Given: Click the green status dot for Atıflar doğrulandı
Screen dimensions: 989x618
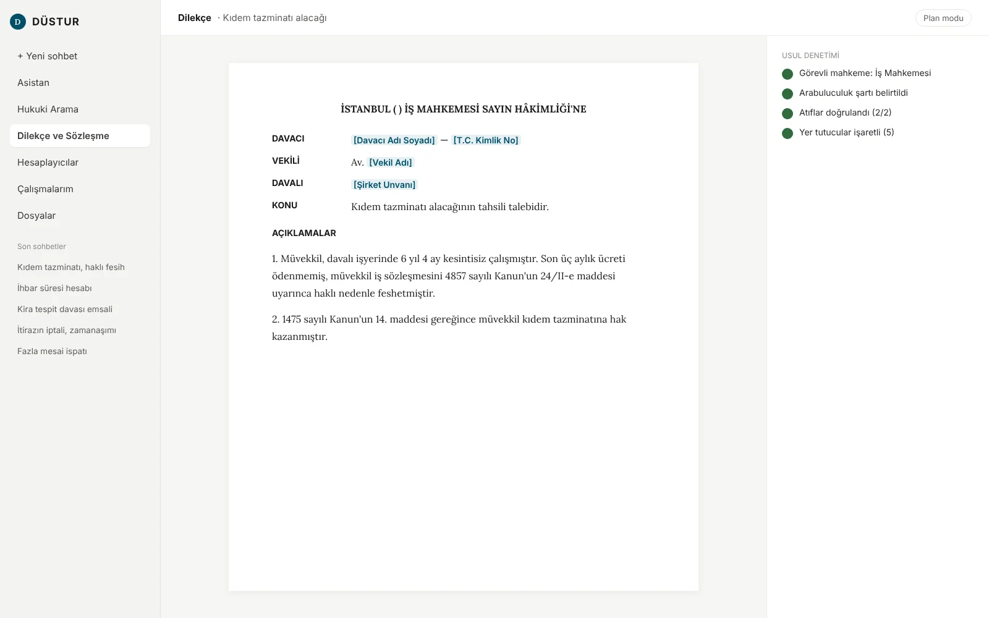Looking at the screenshot, I should [787, 114].
